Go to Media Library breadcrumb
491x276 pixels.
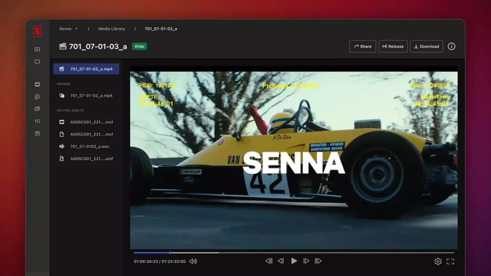tap(112, 29)
